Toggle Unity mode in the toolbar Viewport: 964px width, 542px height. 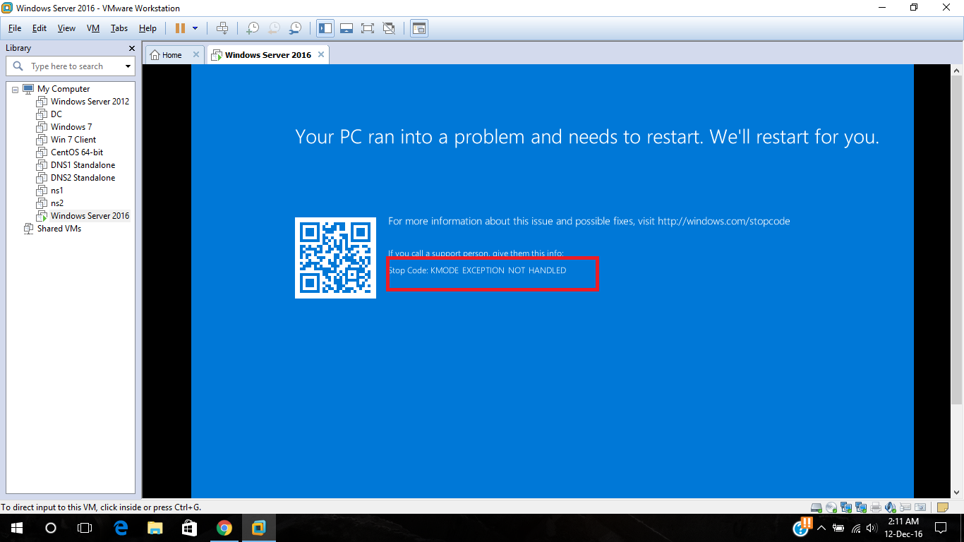[x=389, y=28]
